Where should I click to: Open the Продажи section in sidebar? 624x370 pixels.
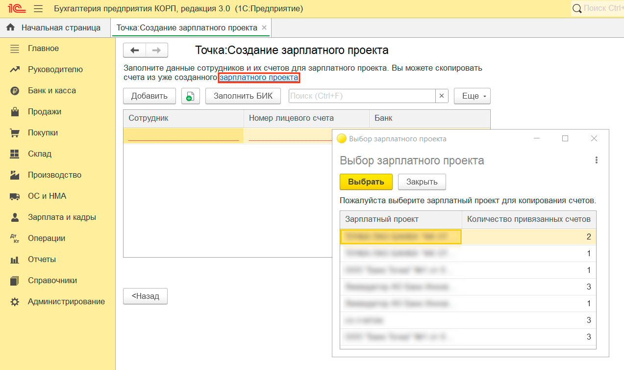[x=45, y=112]
